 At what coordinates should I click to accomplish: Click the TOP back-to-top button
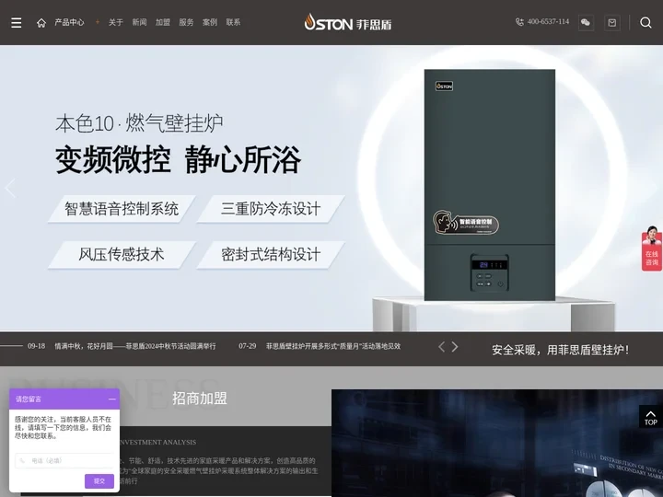(651, 417)
